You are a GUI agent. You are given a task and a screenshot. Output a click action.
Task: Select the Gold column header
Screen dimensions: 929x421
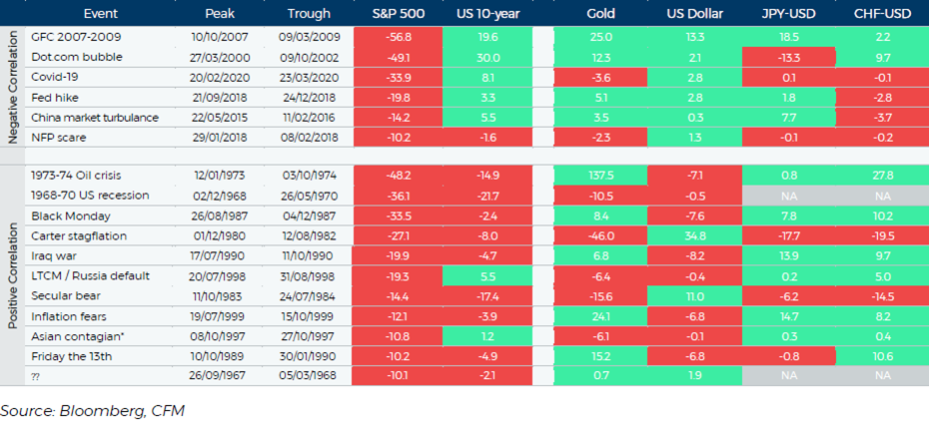(x=601, y=14)
